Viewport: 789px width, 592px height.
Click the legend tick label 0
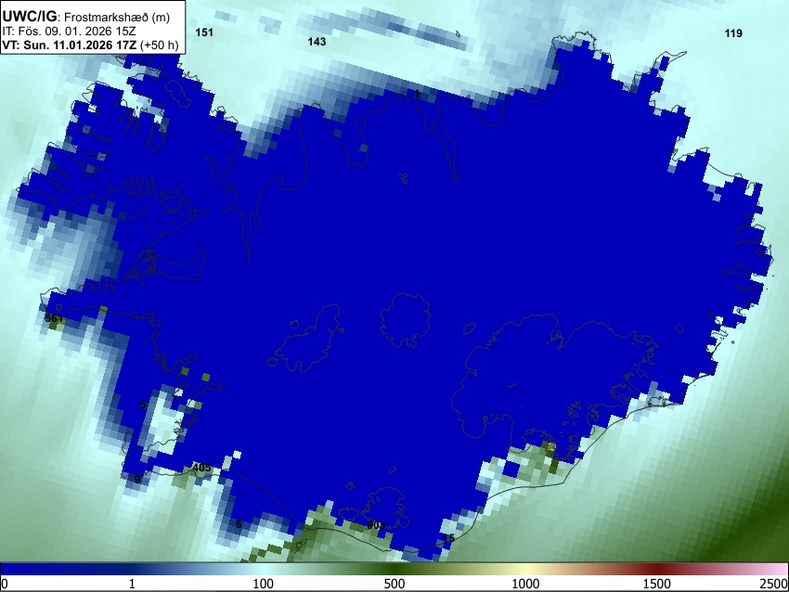(5, 584)
